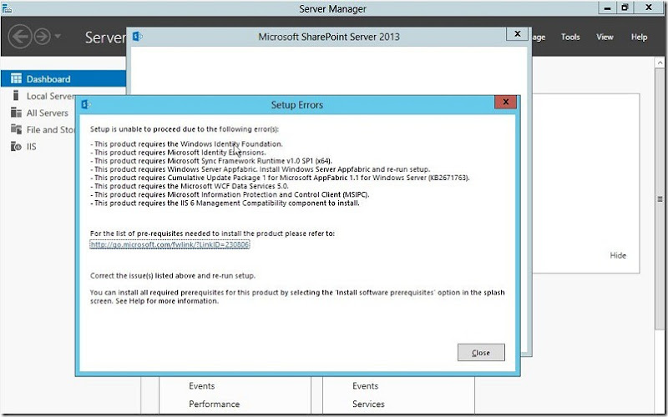Minimize the Server Manager window
This screenshot has height=417, width=668.
coord(608,8)
